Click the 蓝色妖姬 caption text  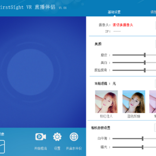tap(134, 116)
